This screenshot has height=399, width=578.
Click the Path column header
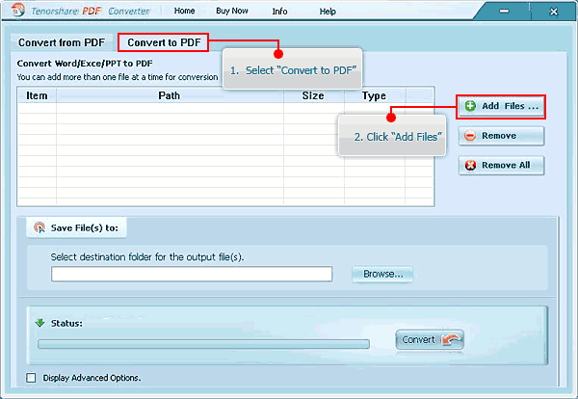170,95
